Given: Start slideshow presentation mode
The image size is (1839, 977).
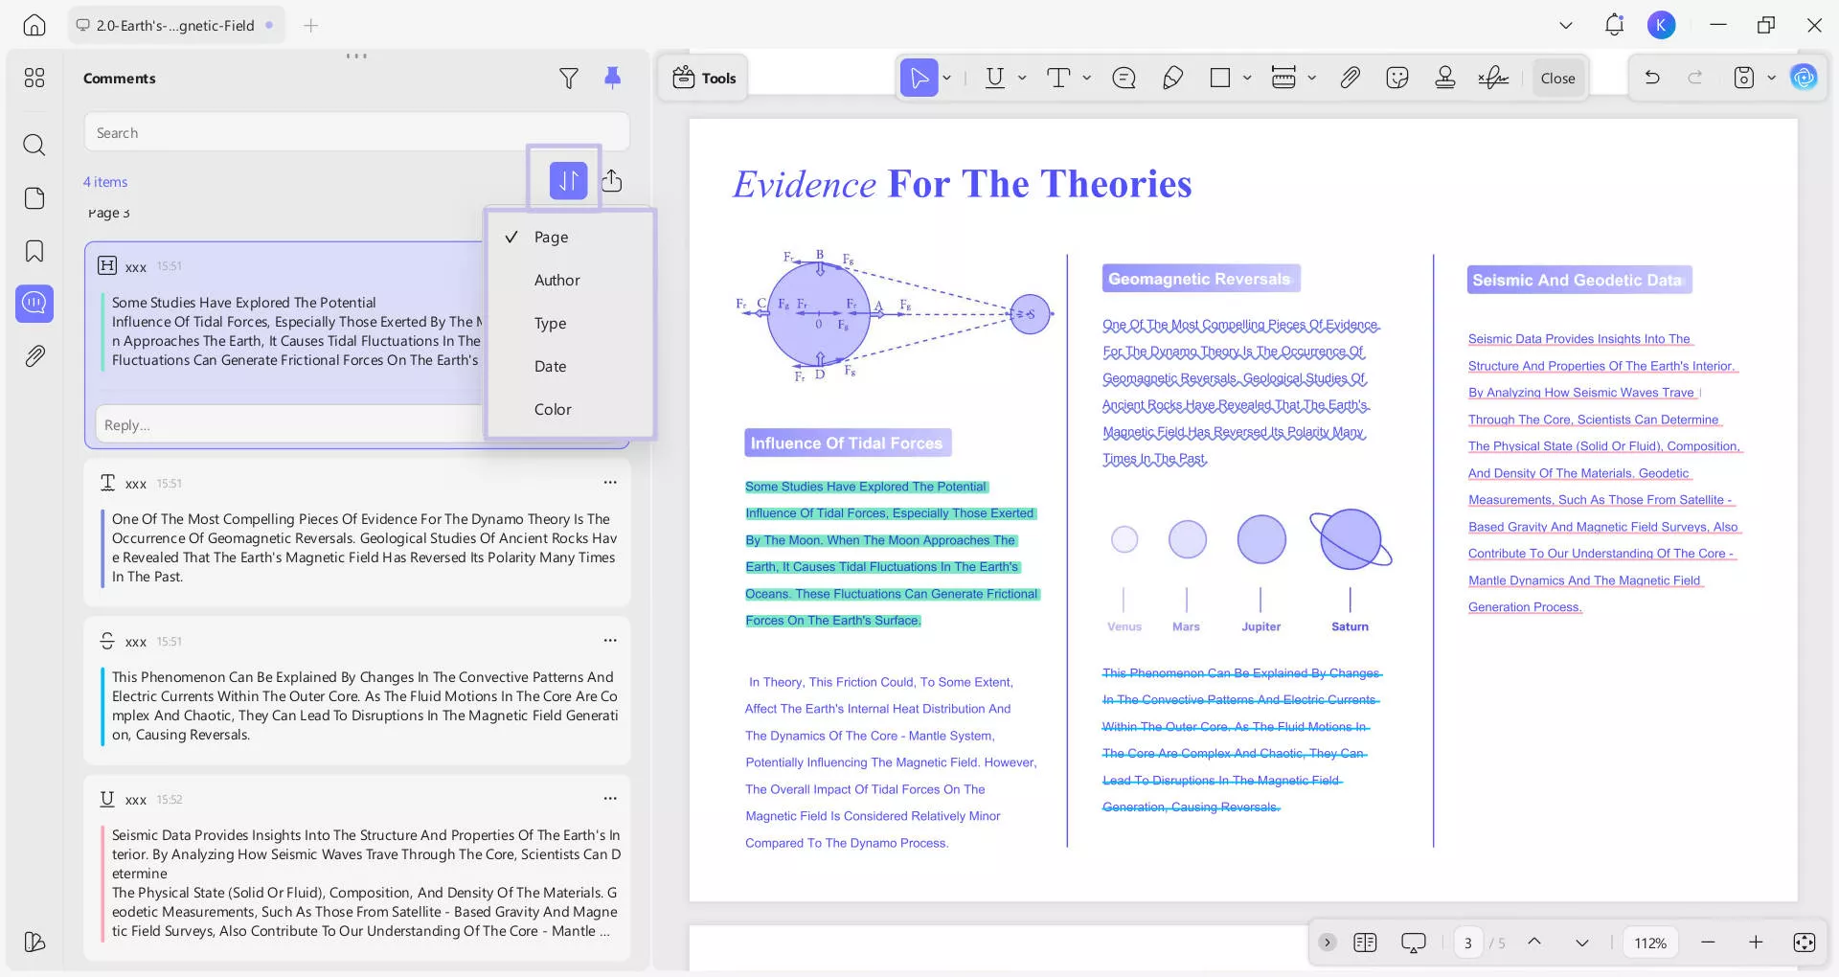Looking at the screenshot, I should [x=1414, y=943].
